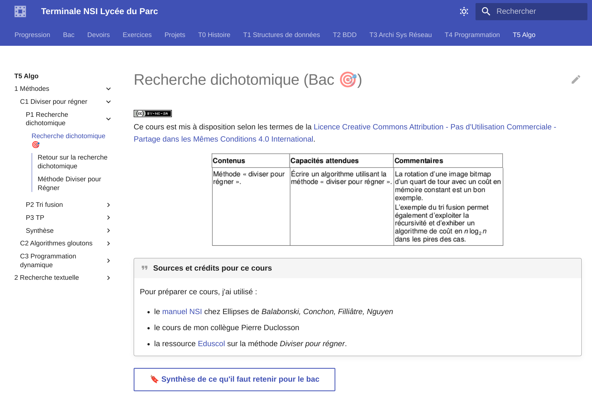Open the T4 Programmation tab
The height and width of the screenshot is (408, 592).
472,35
